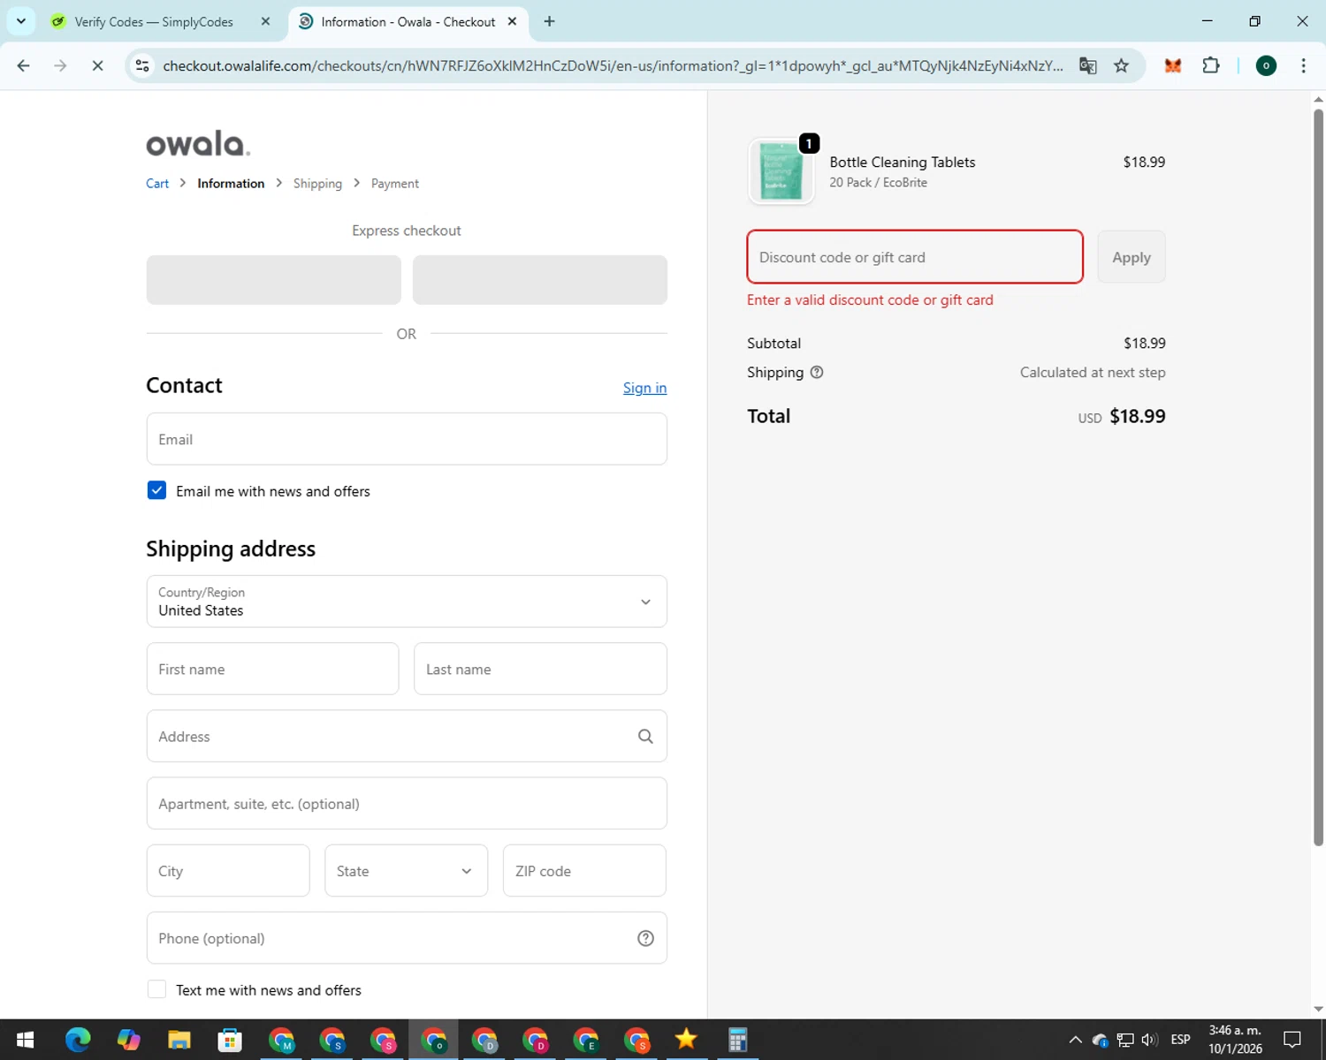
Task: Open the Windows Start menu
Action: click(x=25, y=1040)
